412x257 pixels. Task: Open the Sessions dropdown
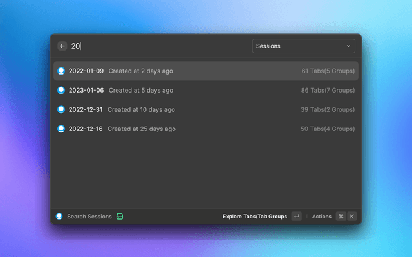click(x=303, y=46)
